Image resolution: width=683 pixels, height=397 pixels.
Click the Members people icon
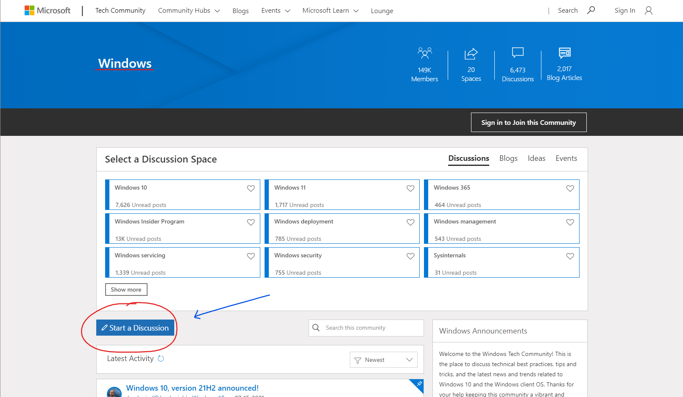[424, 53]
